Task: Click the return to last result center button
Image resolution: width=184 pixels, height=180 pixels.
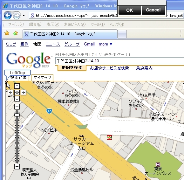Action: coord(17,93)
